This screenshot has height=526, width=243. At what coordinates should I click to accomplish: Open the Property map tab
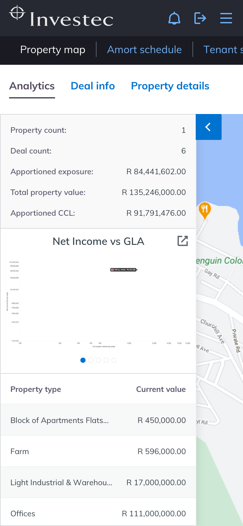coord(52,50)
